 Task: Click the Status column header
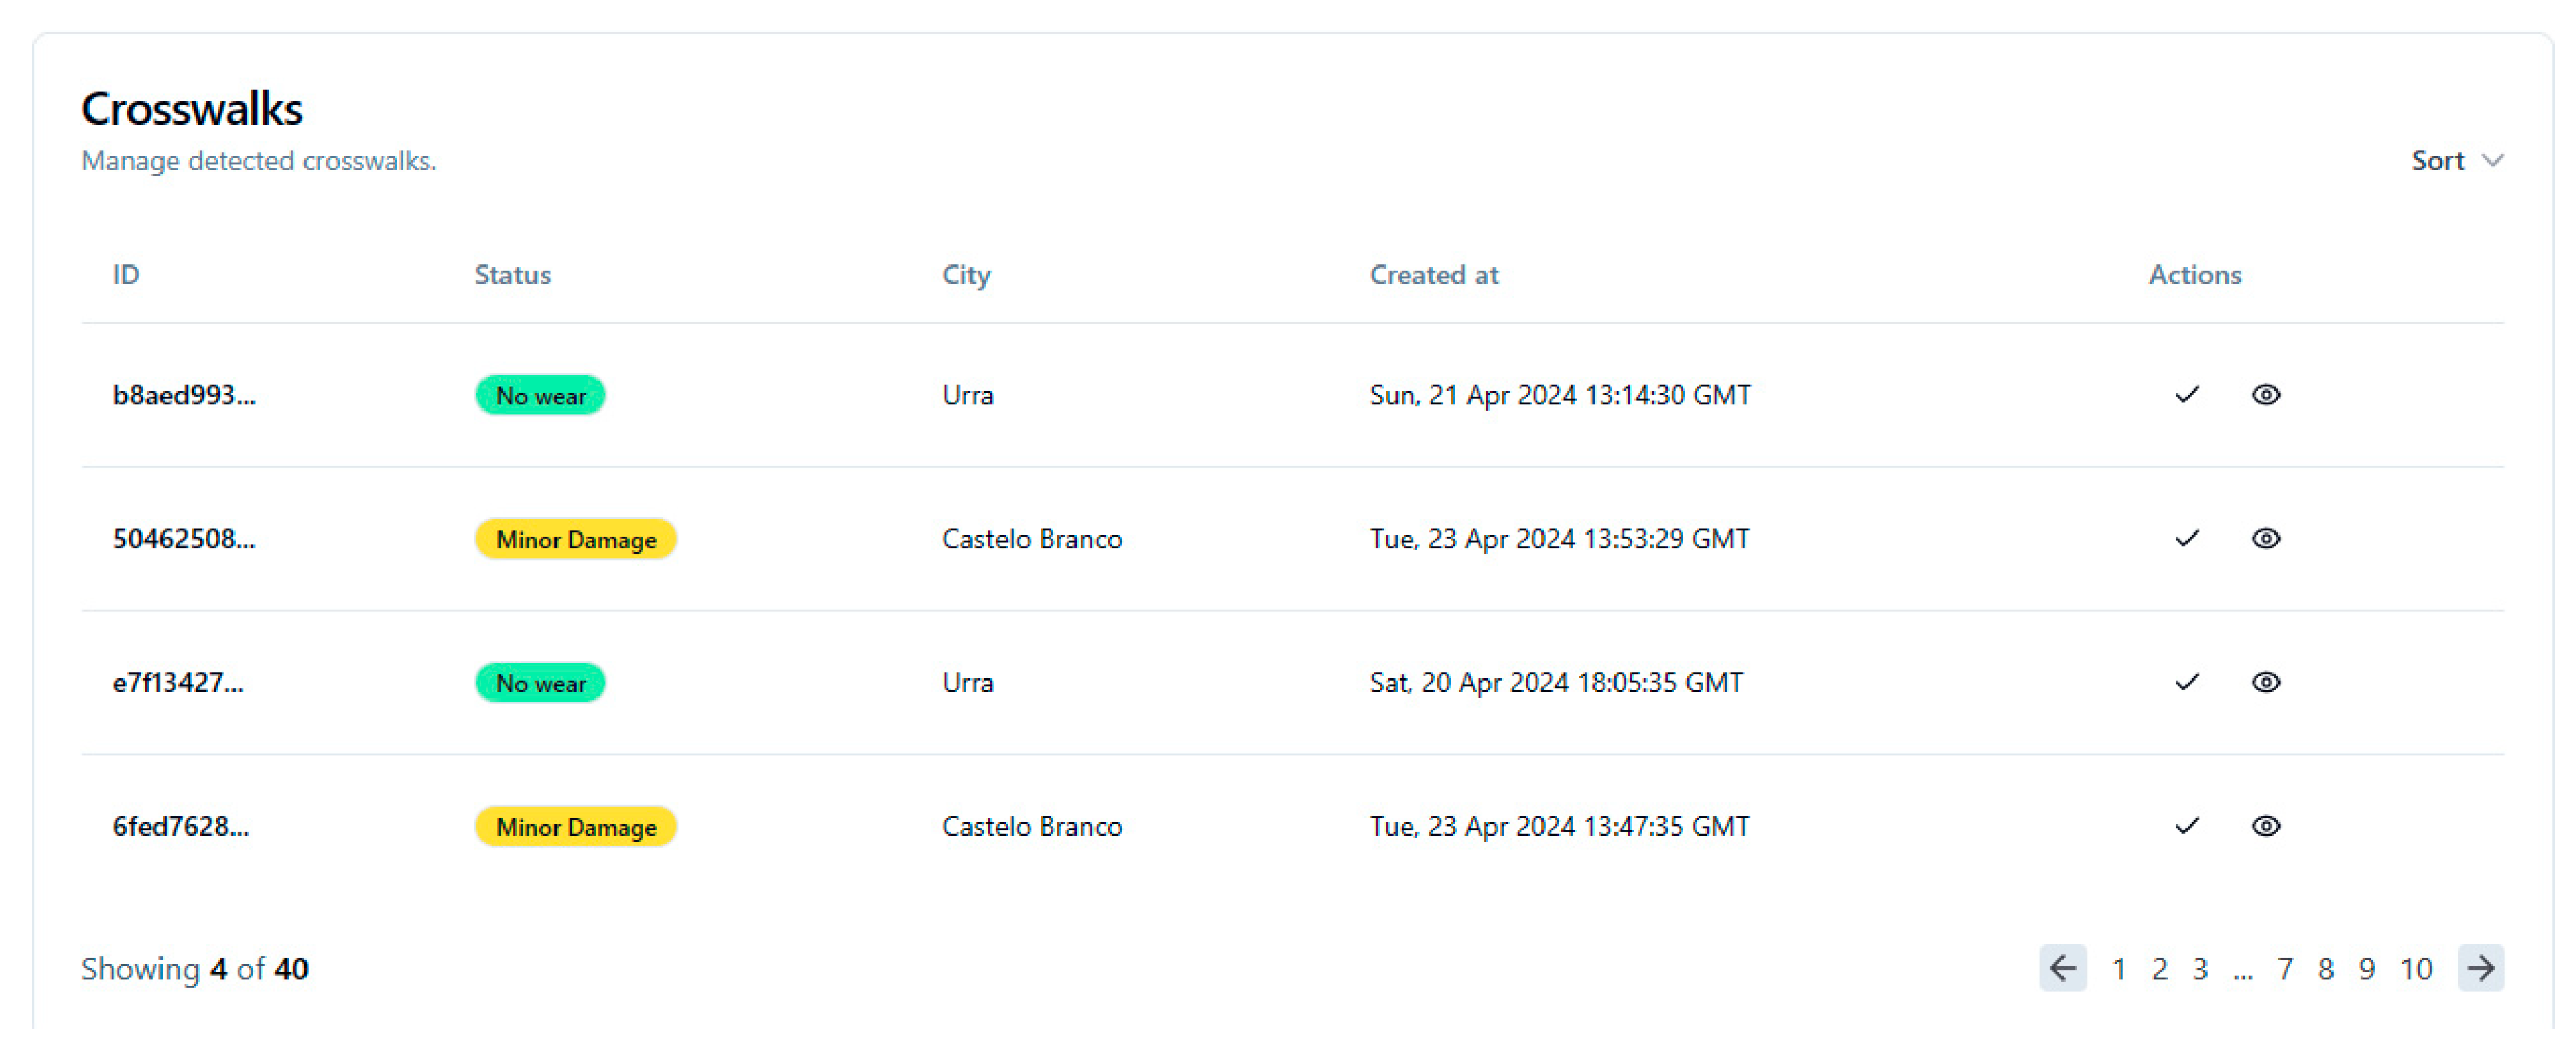512,275
